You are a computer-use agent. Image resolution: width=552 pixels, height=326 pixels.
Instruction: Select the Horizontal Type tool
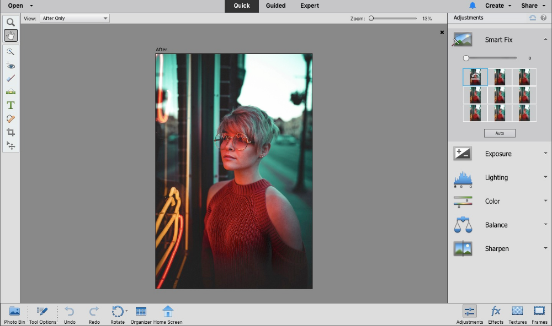(x=10, y=105)
